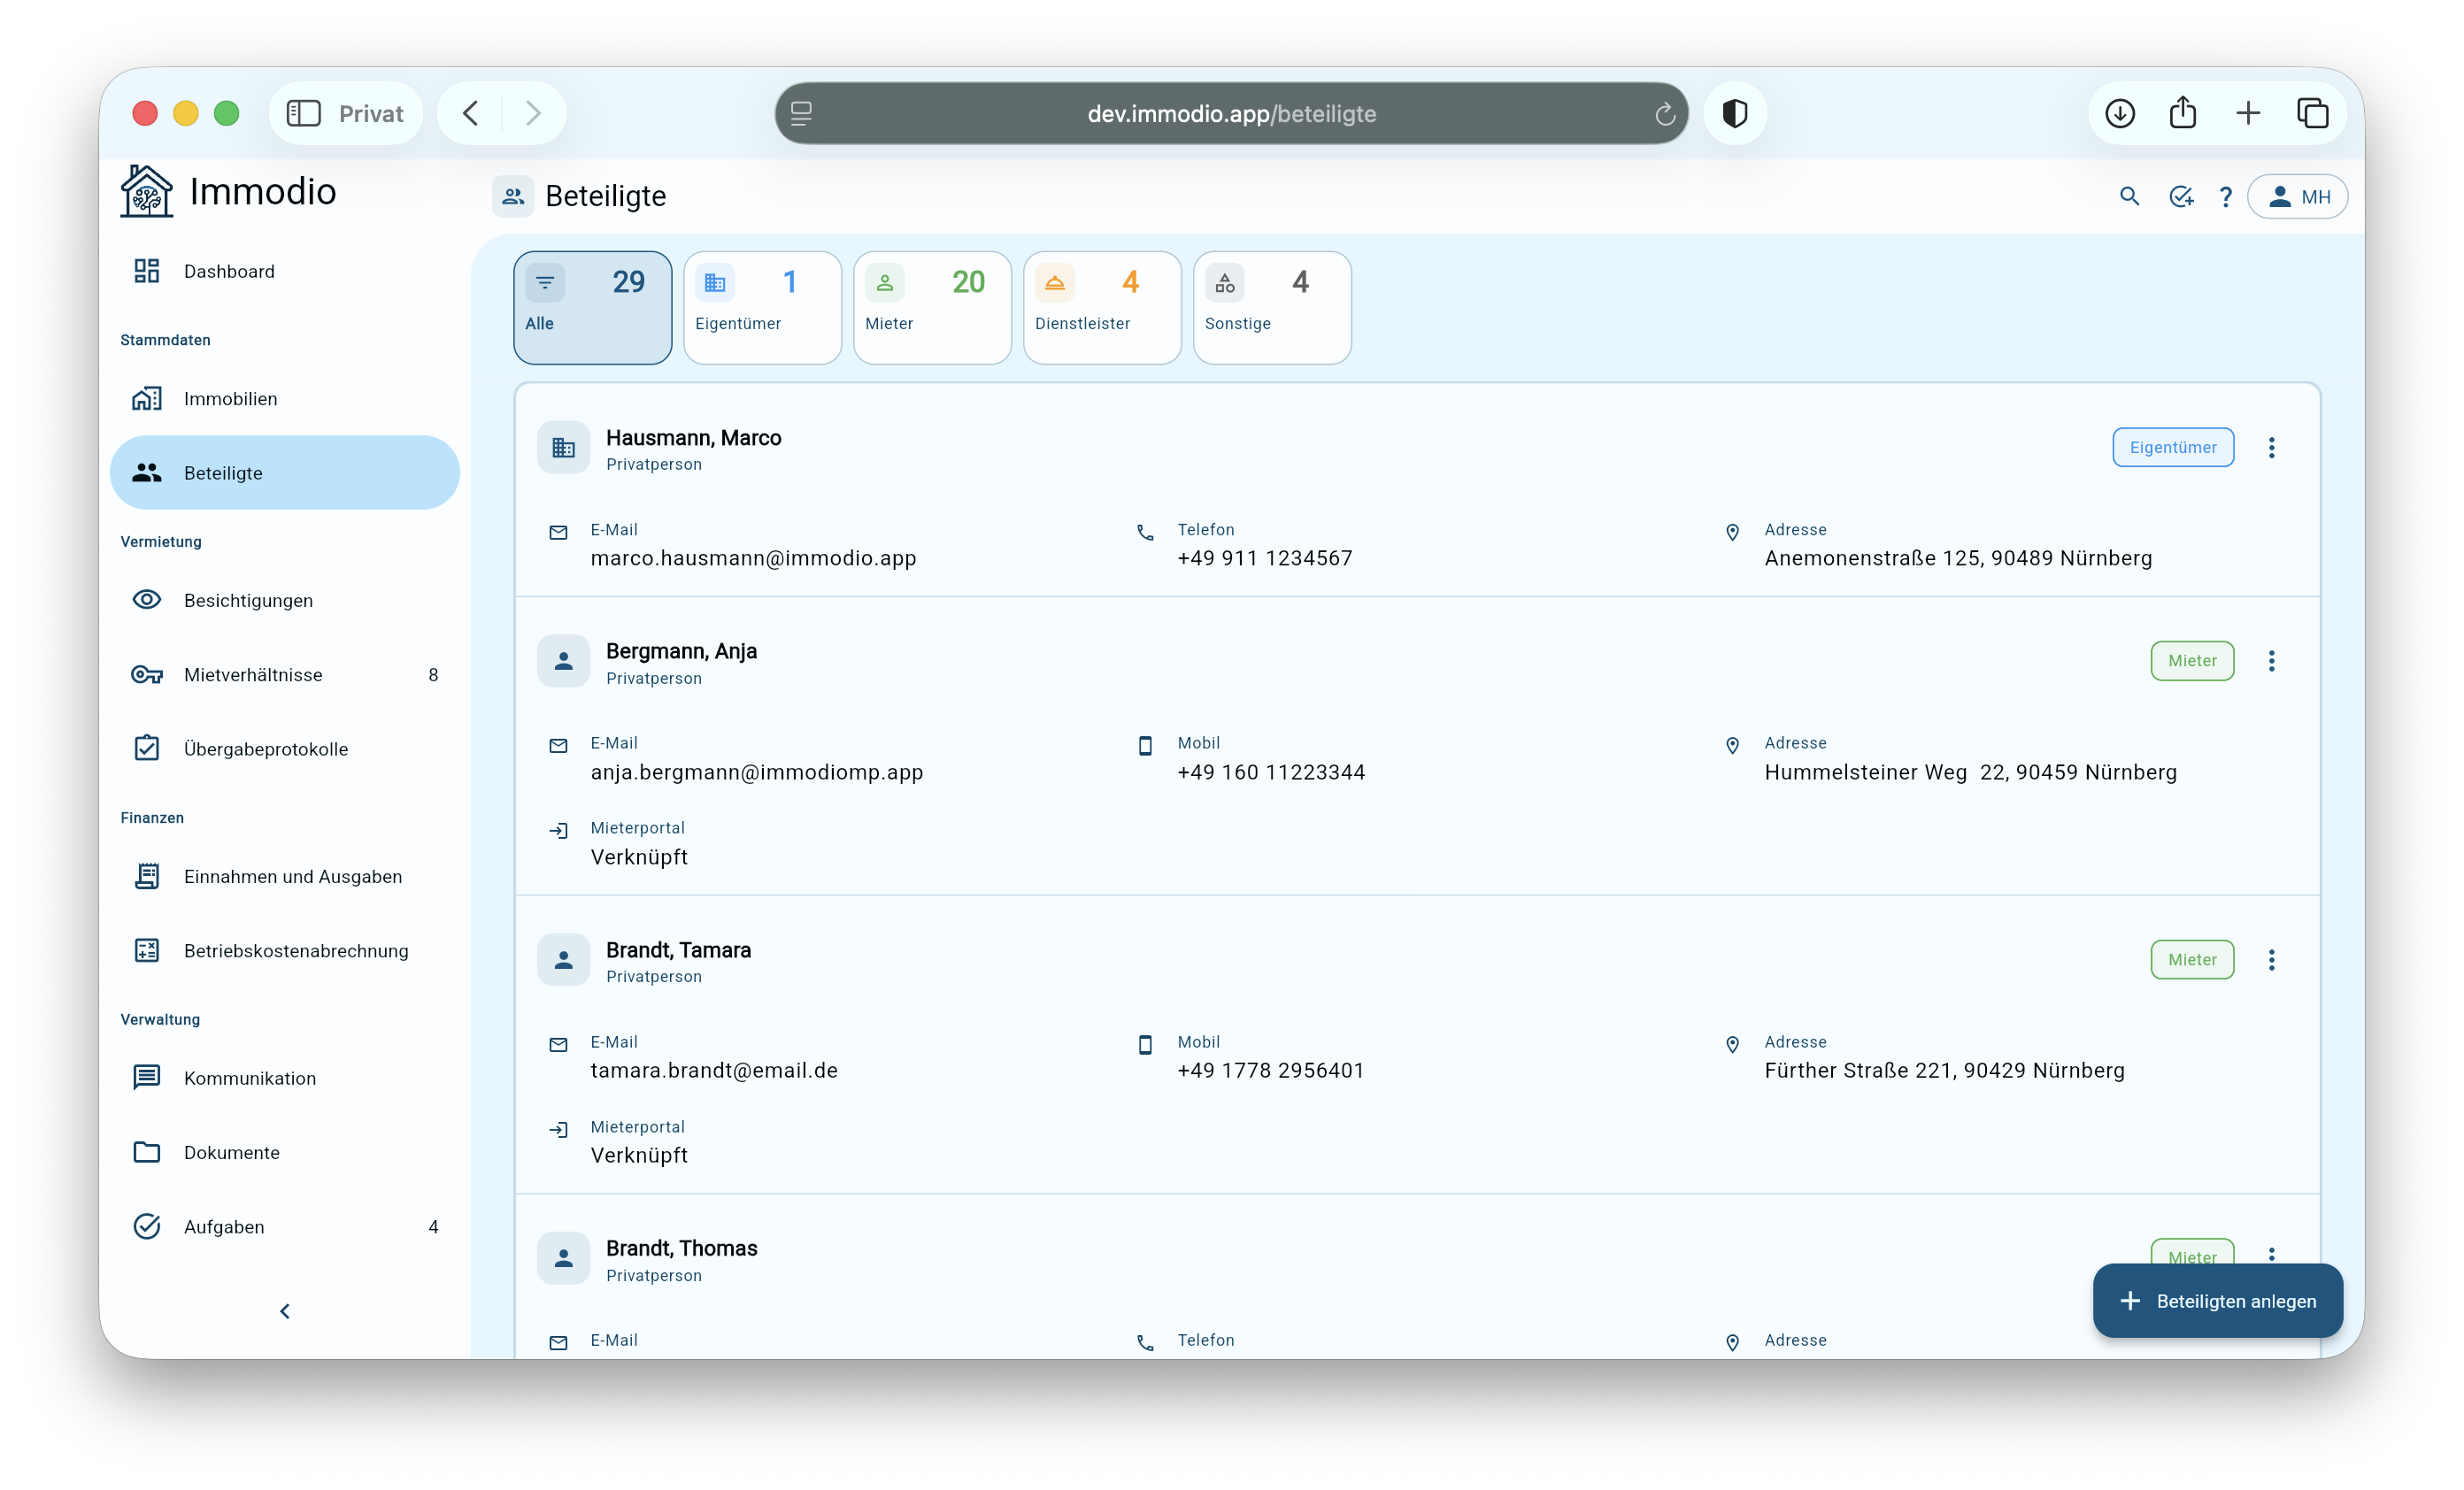Collapse the sidebar with the chevron
This screenshot has height=1490, width=2464.
point(285,1311)
